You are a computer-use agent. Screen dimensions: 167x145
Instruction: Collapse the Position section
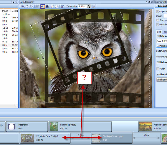click(157, 46)
